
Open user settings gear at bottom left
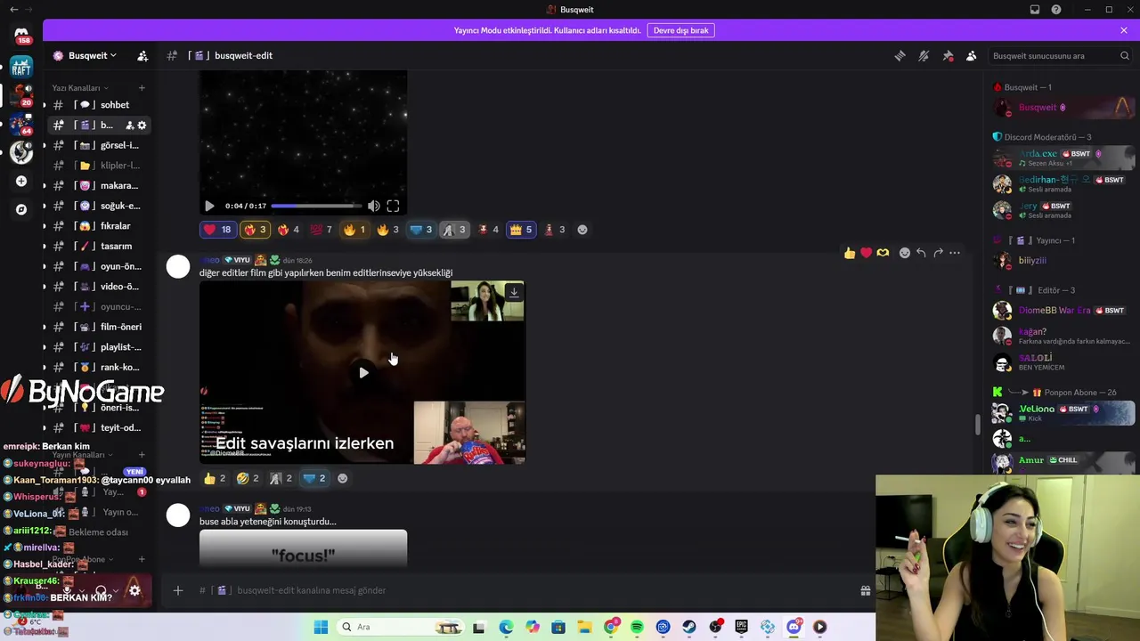click(x=134, y=590)
